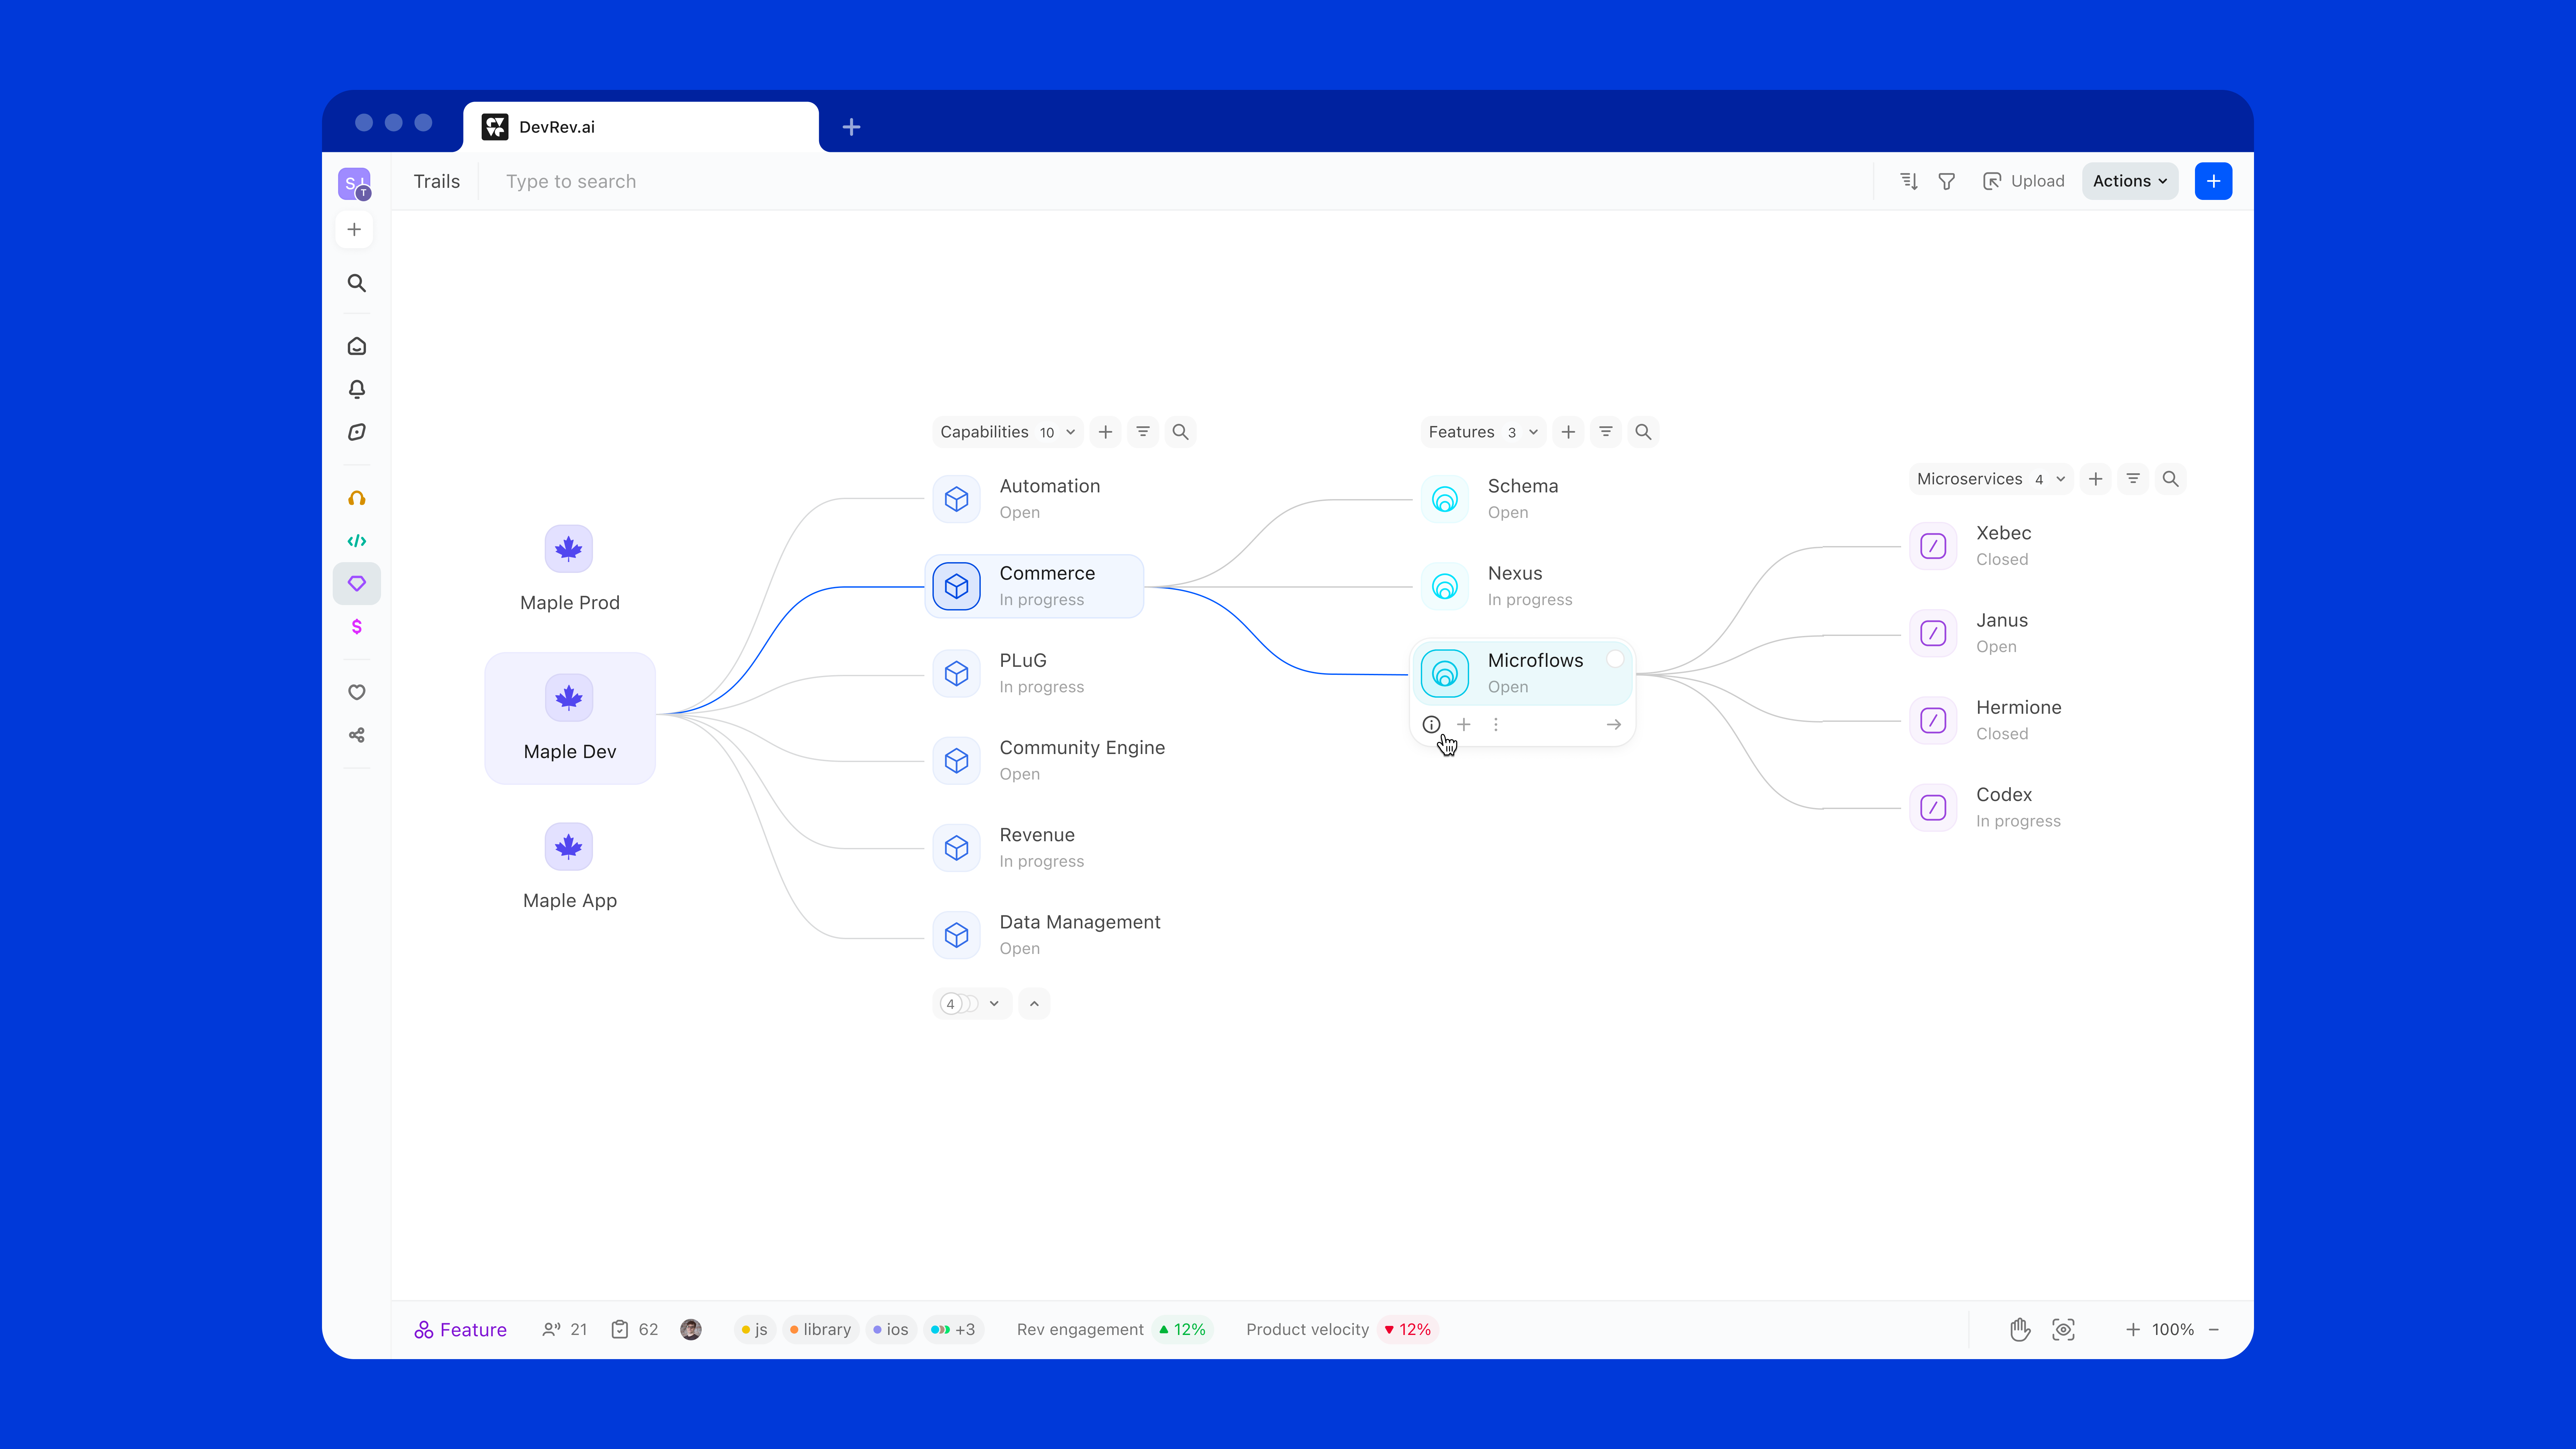Expand the Microservices count dropdown

(2060, 479)
